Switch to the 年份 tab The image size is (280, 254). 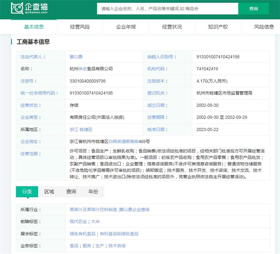[x=93, y=191]
